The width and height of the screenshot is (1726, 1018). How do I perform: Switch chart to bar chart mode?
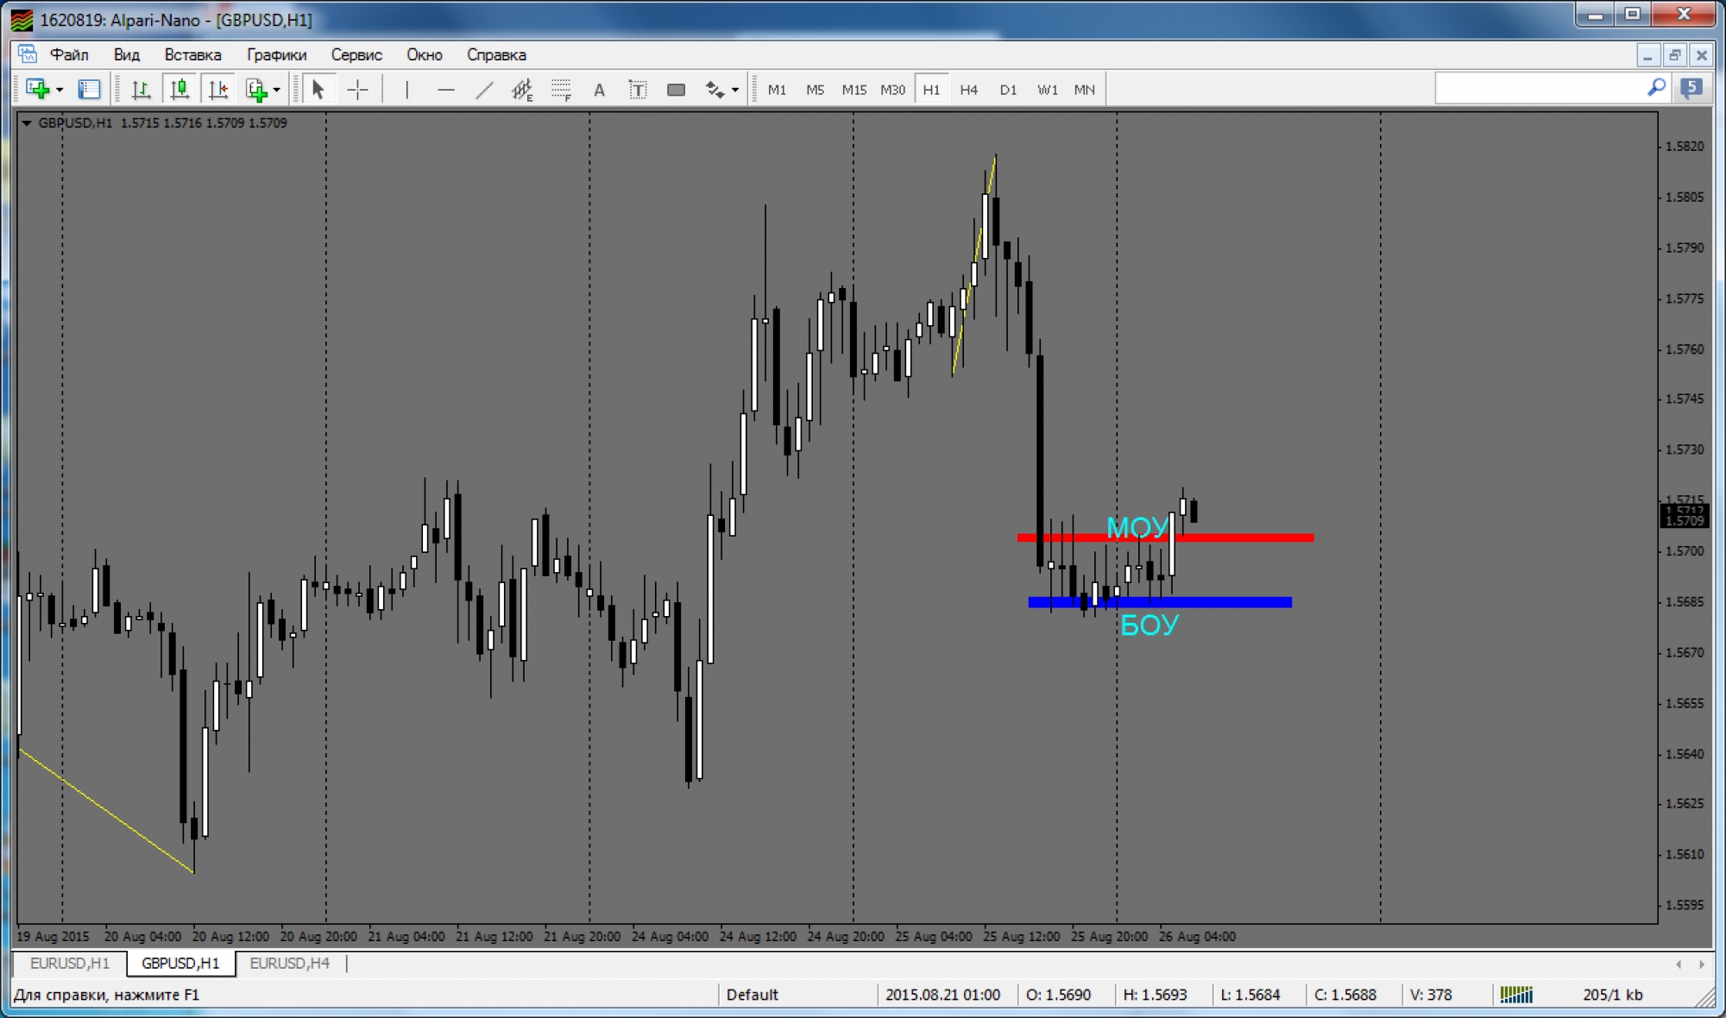(141, 90)
